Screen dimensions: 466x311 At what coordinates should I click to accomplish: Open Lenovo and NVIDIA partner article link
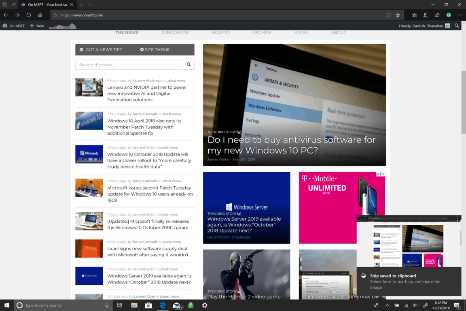(x=147, y=93)
